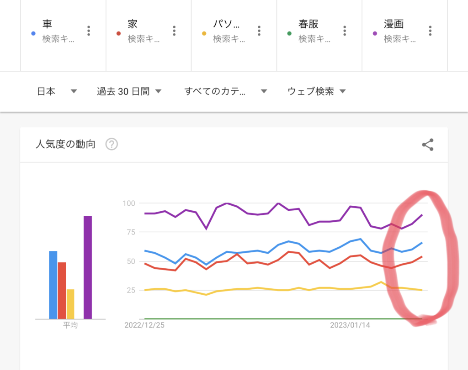Click the share icon on 人気度の動向
This screenshot has height=370, width=468.
(427, 145)
